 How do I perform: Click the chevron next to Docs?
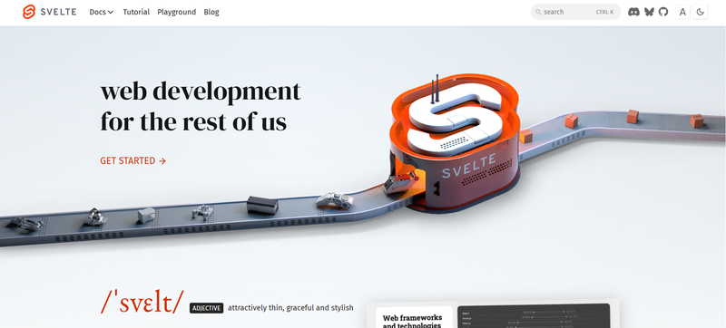point(111,13)
